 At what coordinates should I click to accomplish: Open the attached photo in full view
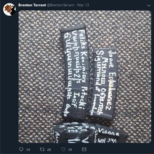[85, 77]
